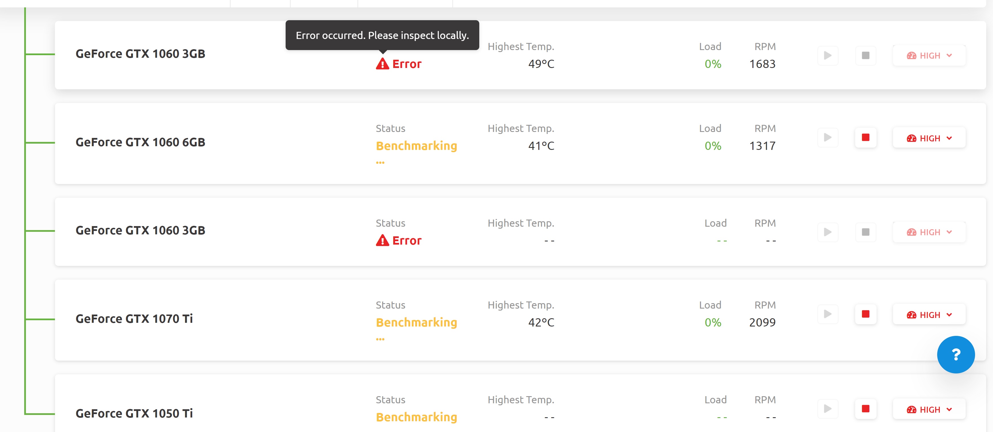
Task: Click stop button for GTX 1060 6GB
Action: [865, 137]
